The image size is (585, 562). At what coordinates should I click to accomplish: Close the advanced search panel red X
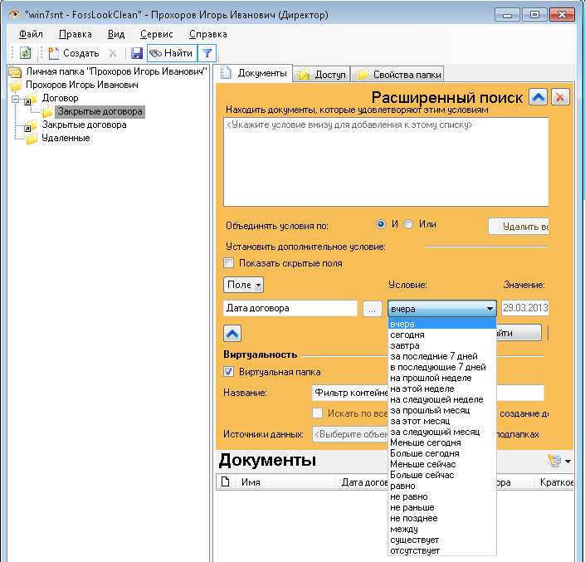(x=560, y=97)
